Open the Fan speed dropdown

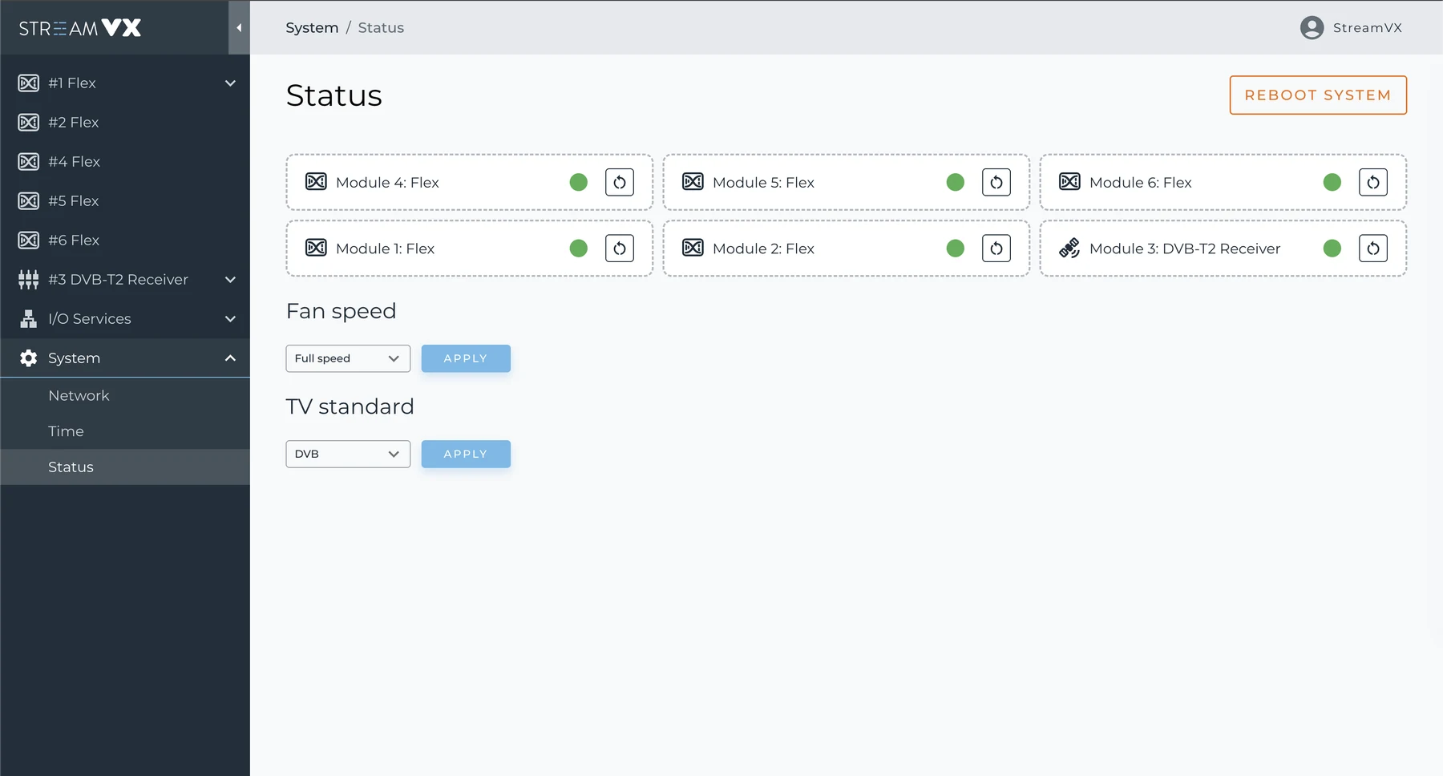point(348,358)
